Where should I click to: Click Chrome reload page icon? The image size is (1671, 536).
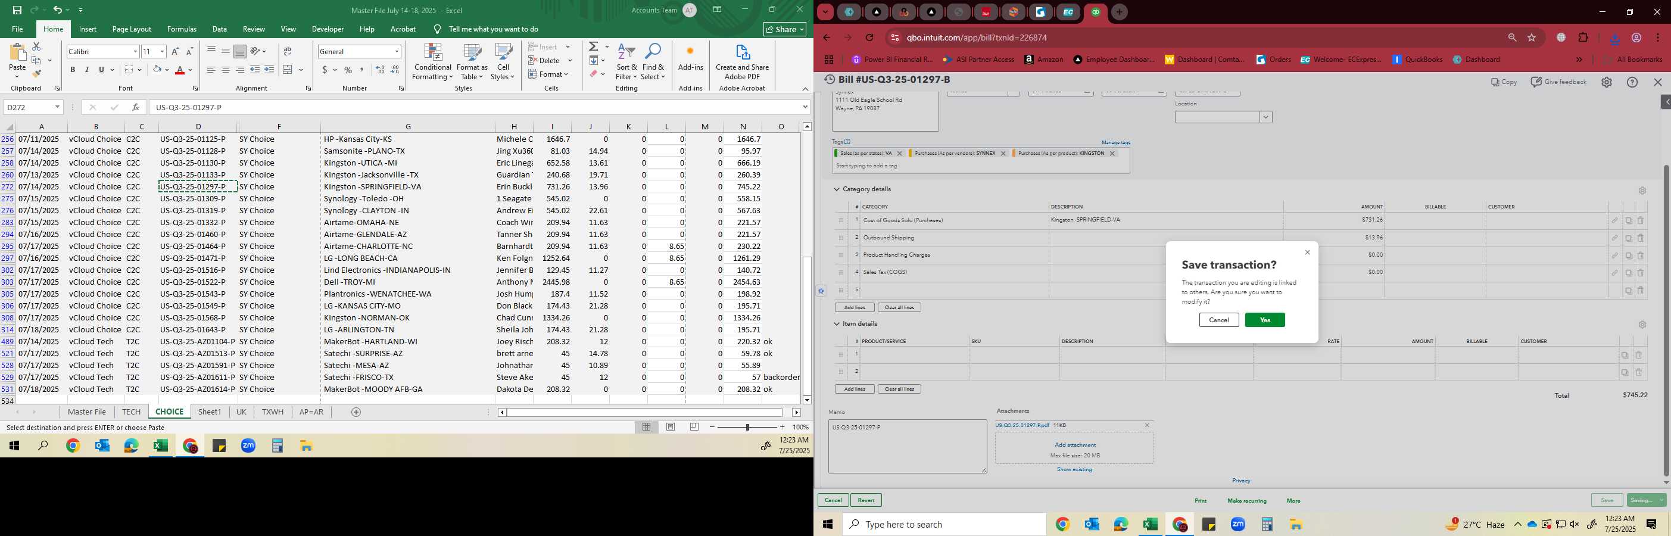point(870,38)
